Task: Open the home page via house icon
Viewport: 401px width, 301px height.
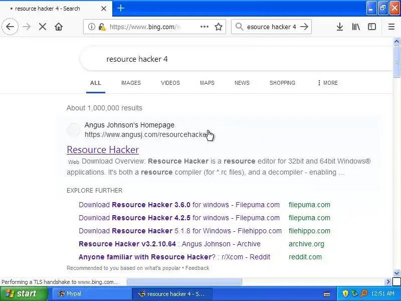Action: point(59,27)
